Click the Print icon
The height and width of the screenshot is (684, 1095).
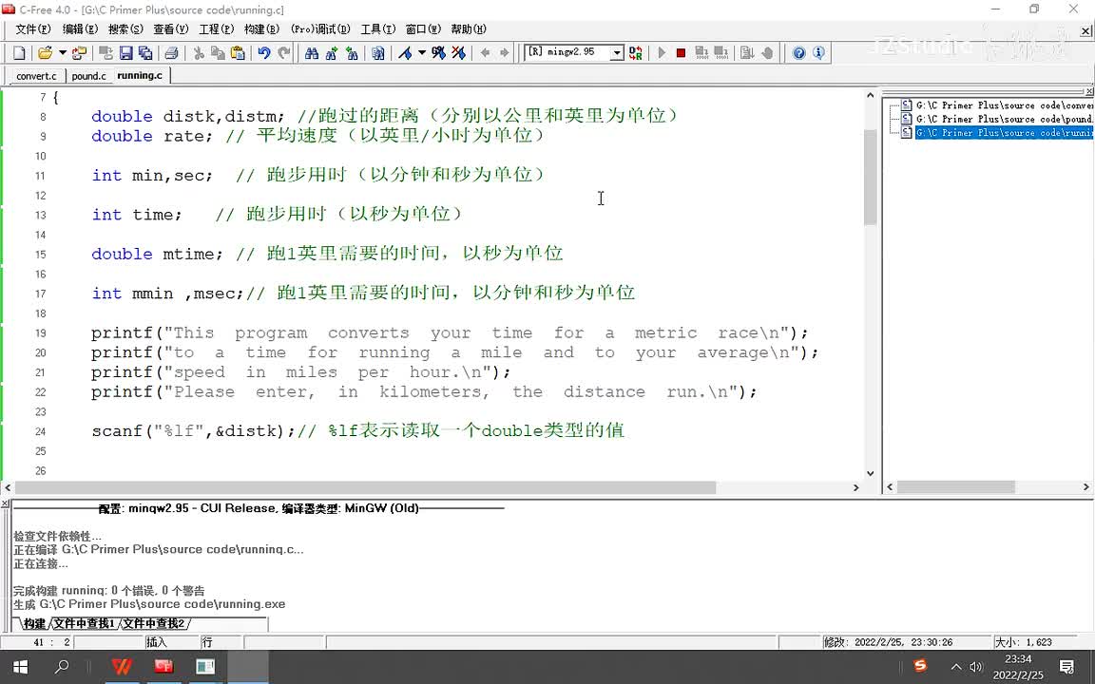pos(171,53)
